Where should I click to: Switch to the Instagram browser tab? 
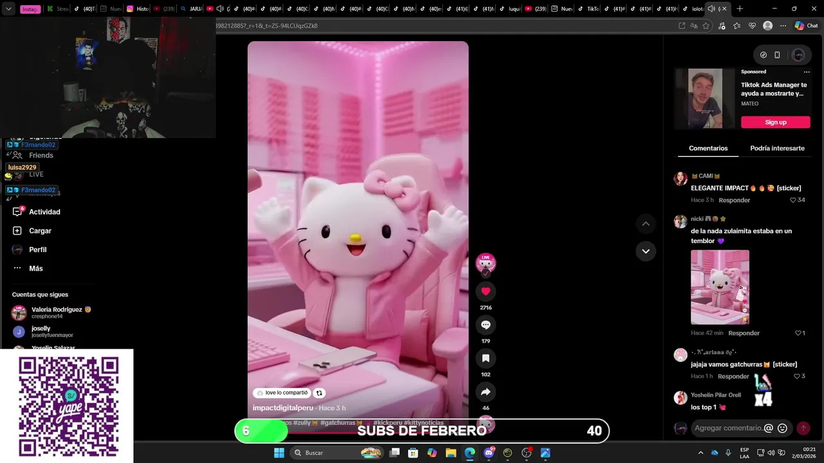coord(30,9)
